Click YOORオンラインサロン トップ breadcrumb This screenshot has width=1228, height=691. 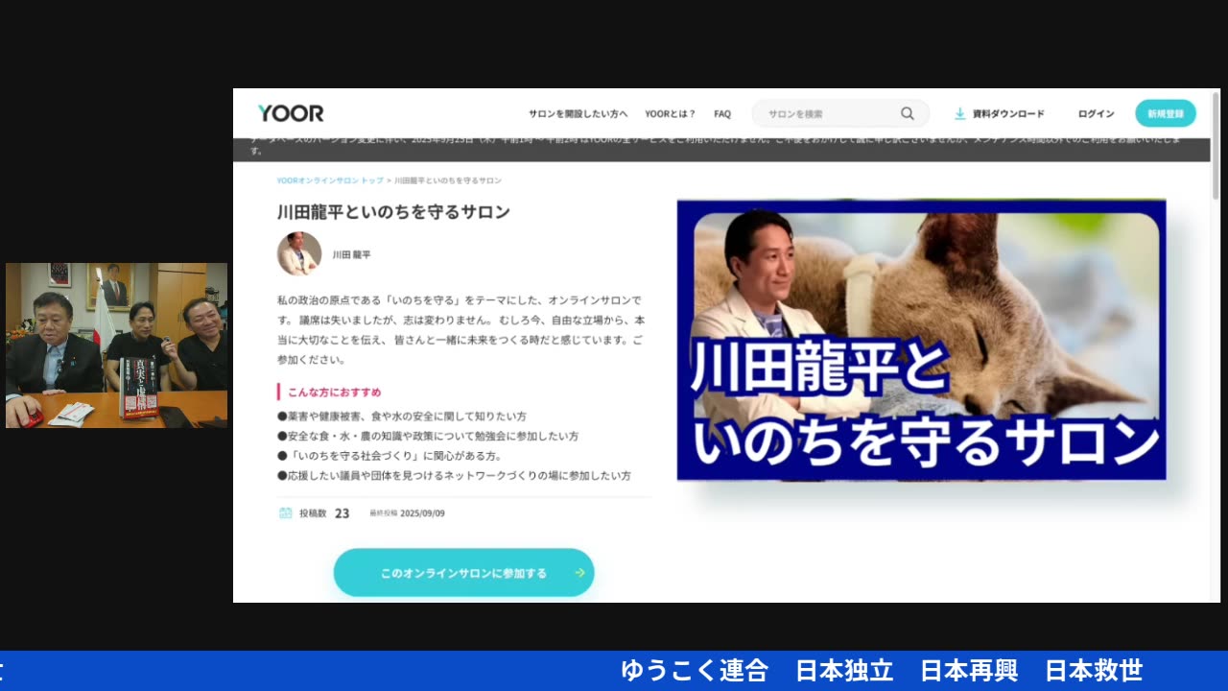point(330,180)
